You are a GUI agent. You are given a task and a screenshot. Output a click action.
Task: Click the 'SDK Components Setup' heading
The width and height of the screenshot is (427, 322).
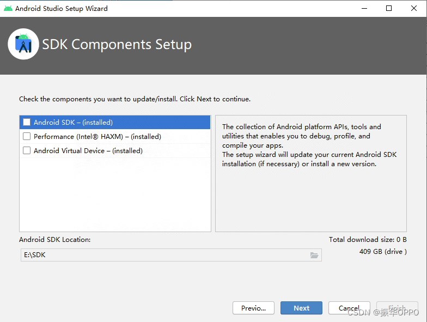[117, 45]
